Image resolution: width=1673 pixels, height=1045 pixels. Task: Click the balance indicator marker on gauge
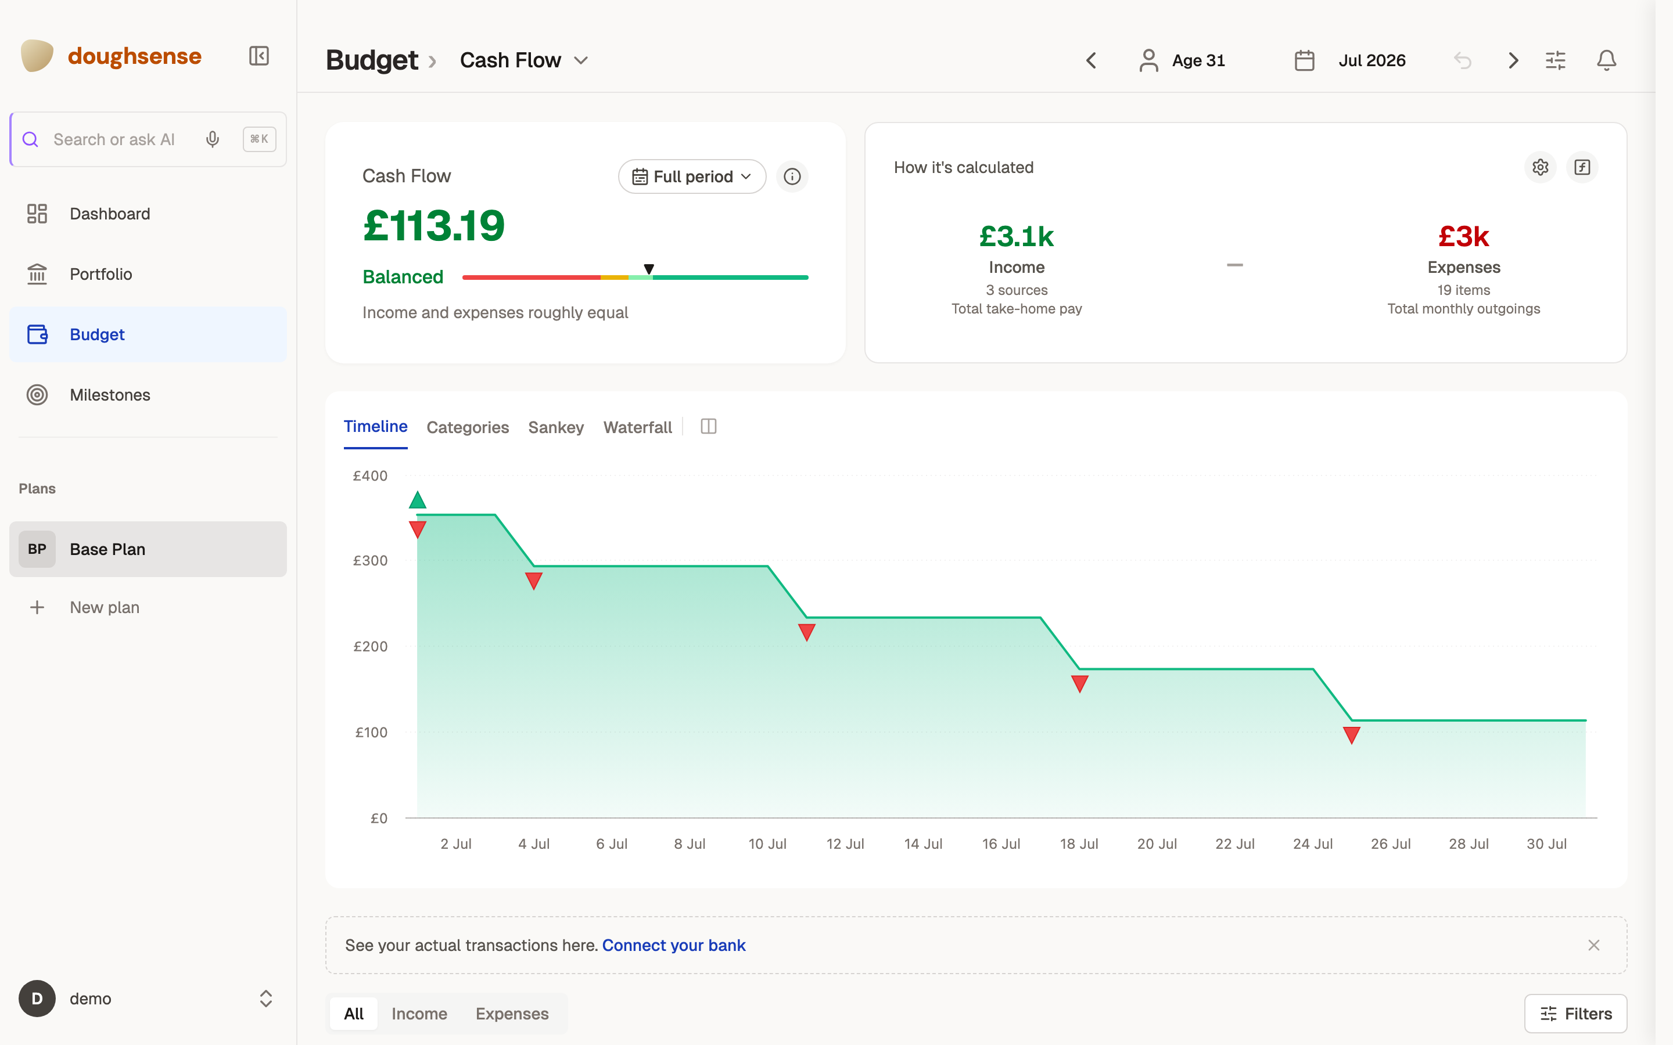[648, 269]
